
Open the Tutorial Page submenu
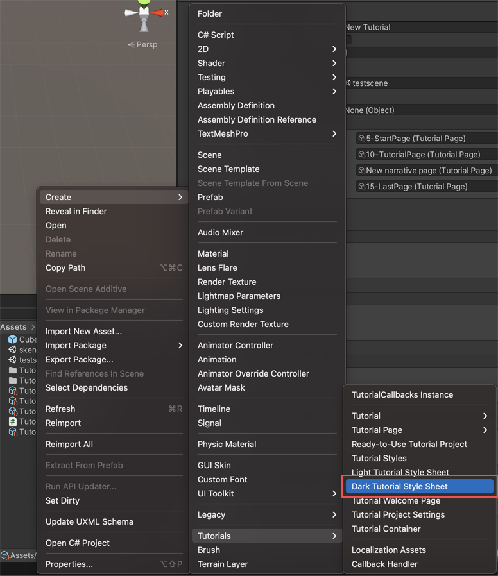tap(485, 430)
